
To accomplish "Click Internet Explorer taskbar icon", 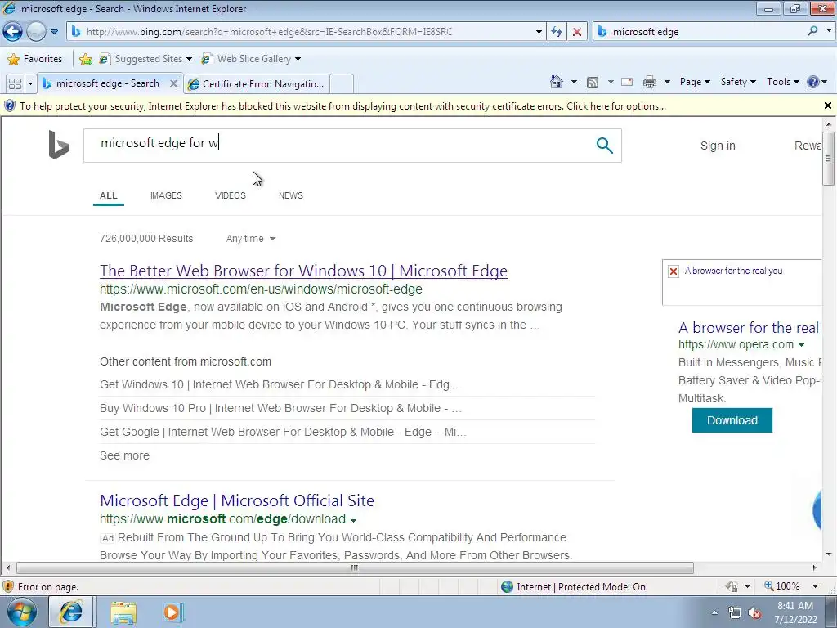I will pyautogui.click(x=71, y=612).
